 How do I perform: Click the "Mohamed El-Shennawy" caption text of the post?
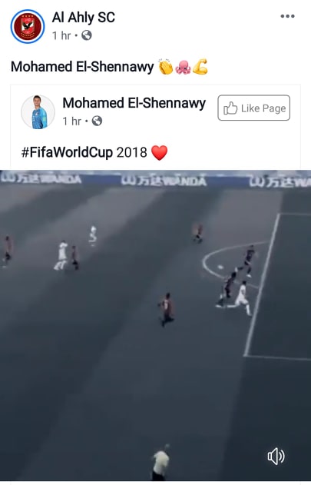82,67
